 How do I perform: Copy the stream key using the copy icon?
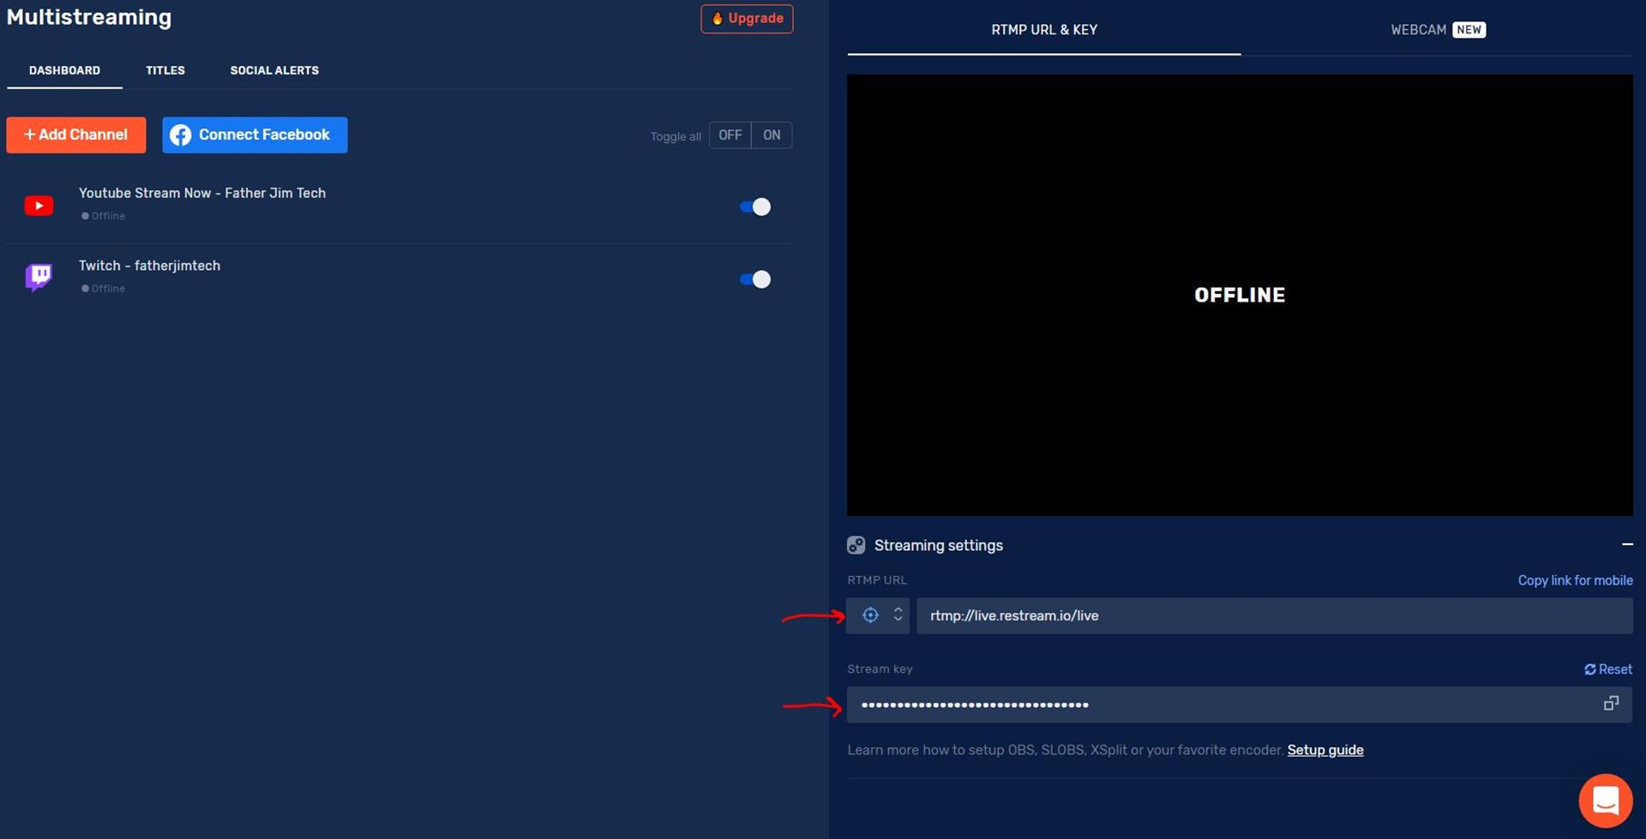click(x=1611, y=703)
